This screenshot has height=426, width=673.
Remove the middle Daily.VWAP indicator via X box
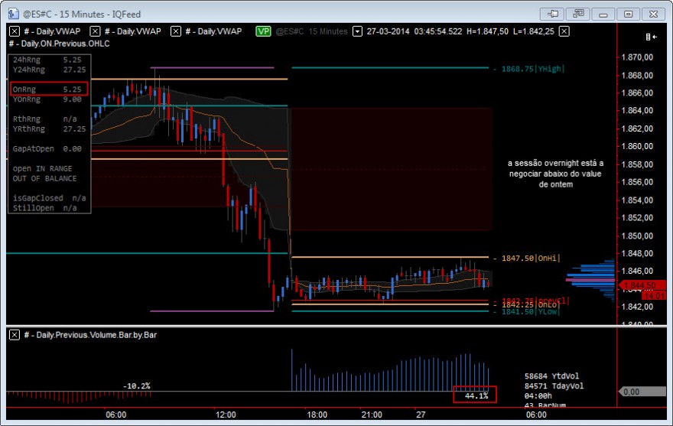(95, 31)
